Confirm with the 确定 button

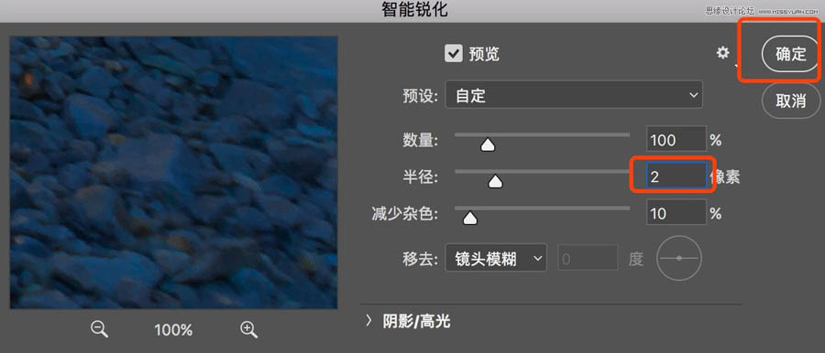click(x=791, y=54)
